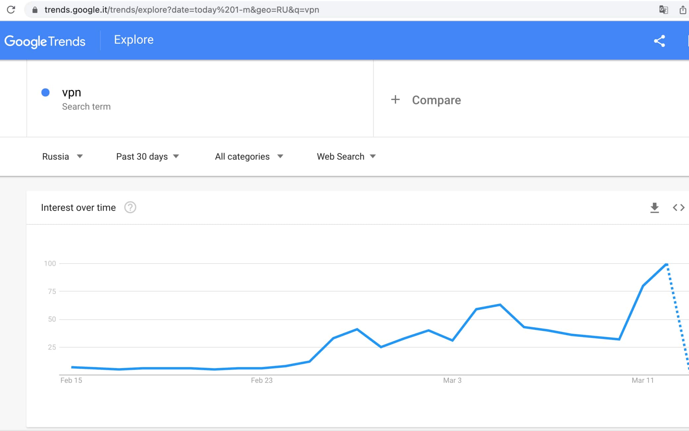The image size is (689, 431).
Task: Open the Interest over time help icon
Action: click(130, 208)
